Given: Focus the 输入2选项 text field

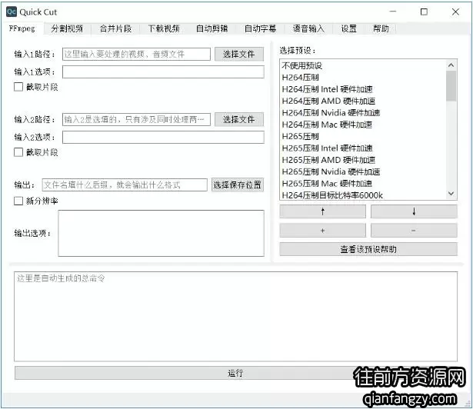Looking at the screenshot, I should 163,138.
